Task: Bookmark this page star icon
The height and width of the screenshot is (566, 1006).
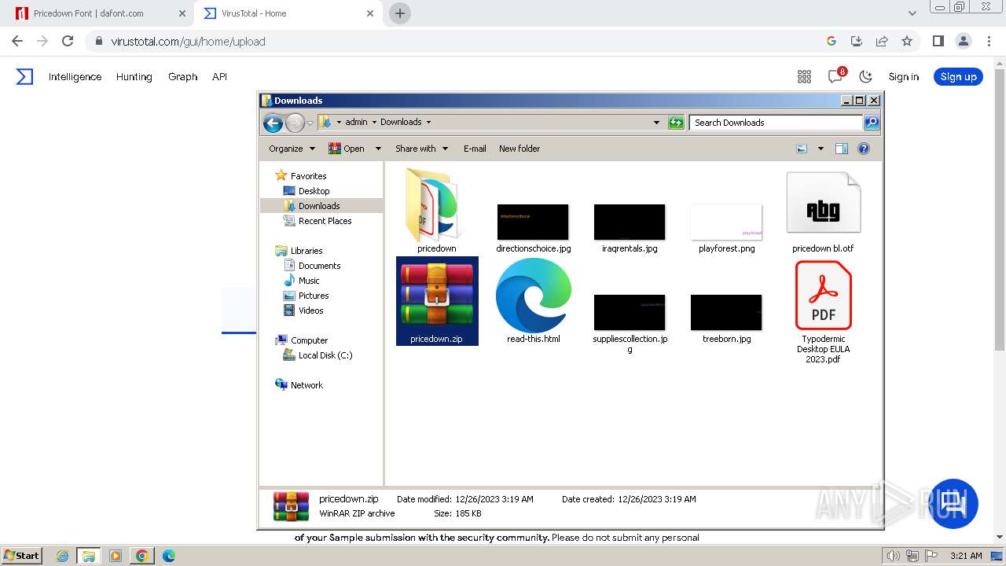Action: [907, 41]
